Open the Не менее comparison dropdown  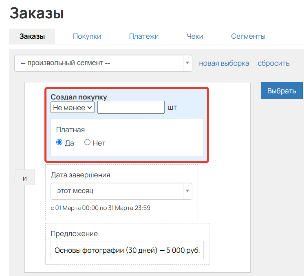tap(72, 107)
